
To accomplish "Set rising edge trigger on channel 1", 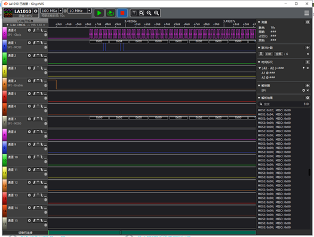I will [x=34, y=43].
